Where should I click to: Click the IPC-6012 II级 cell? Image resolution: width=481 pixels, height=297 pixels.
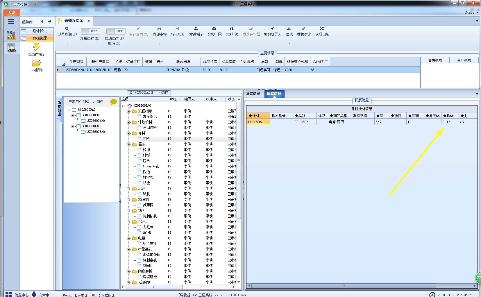coord(183,70)
